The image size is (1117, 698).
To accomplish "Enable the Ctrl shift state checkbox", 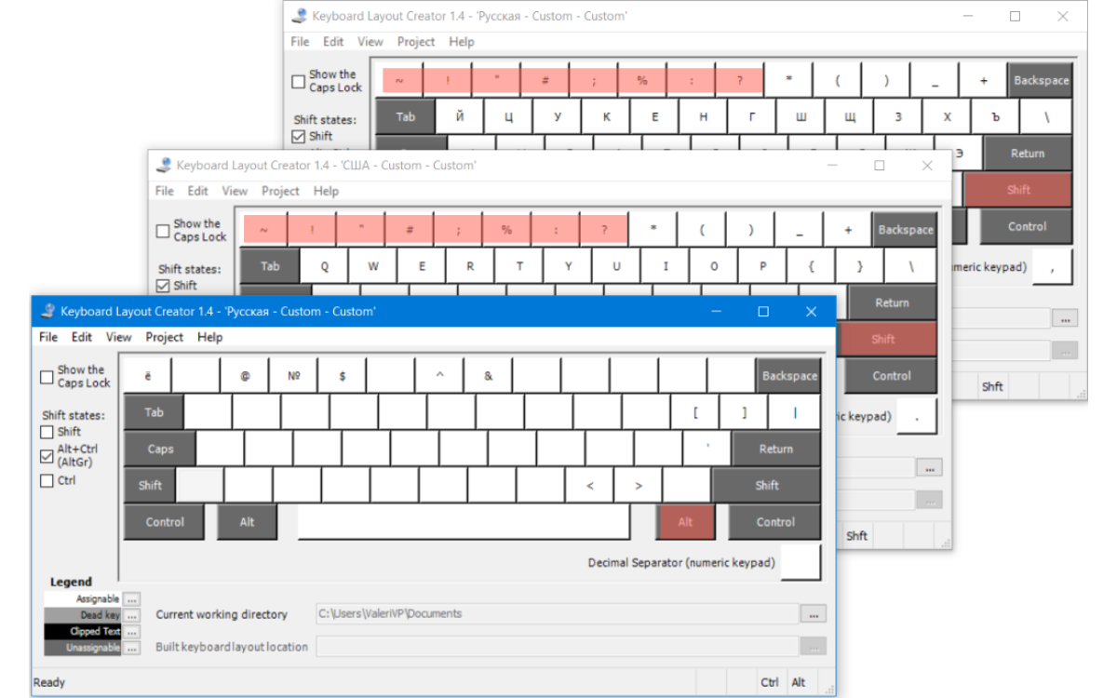I will coord(47,481).
